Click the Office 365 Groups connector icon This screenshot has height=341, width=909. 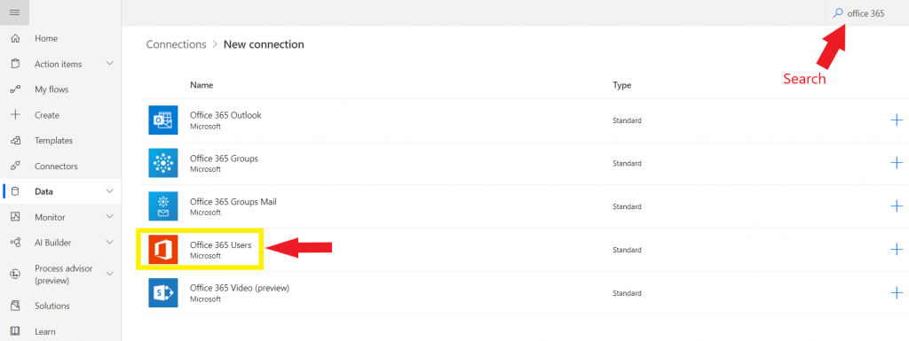coord(163,164)
